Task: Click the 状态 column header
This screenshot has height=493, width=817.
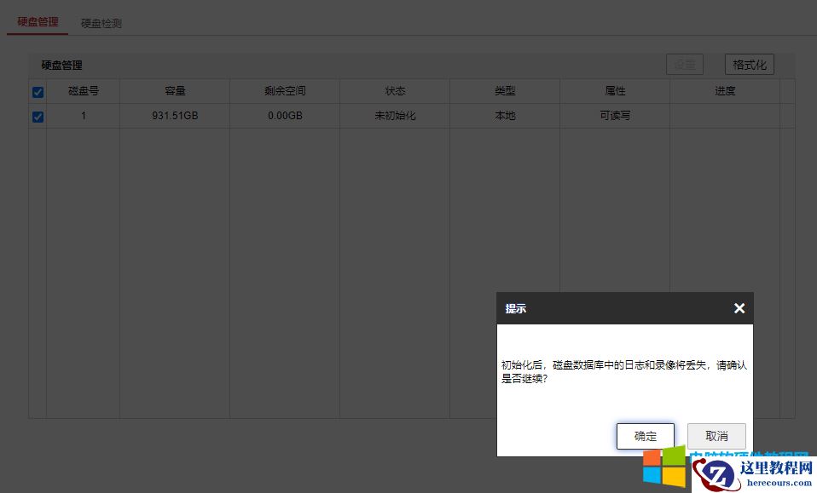Action: tap(394, 90)
